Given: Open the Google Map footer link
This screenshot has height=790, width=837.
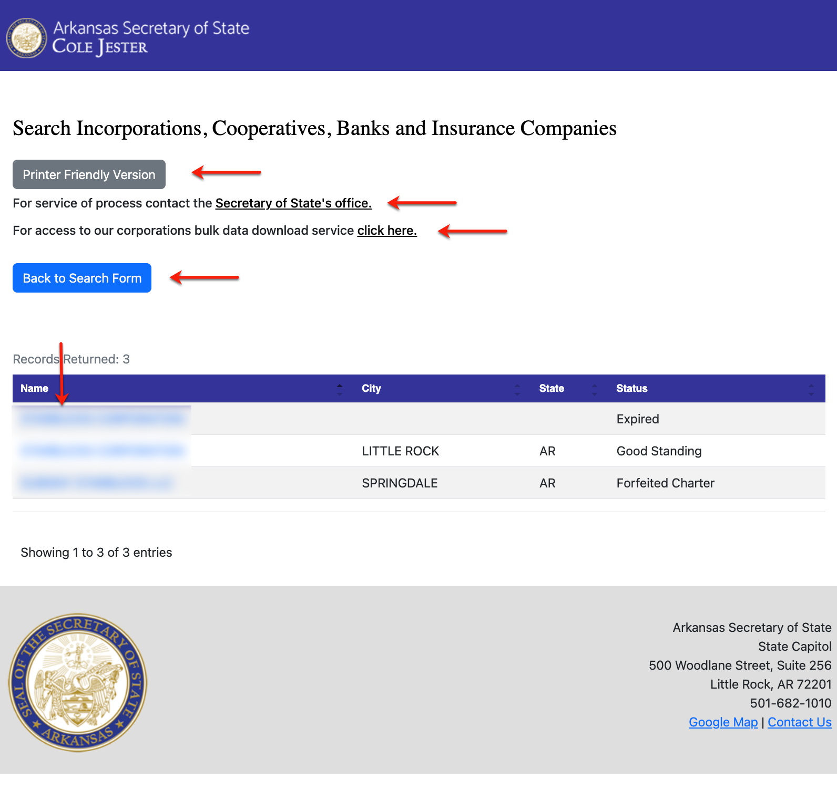Looking at the screenshot, I should (x=723, y=722).
